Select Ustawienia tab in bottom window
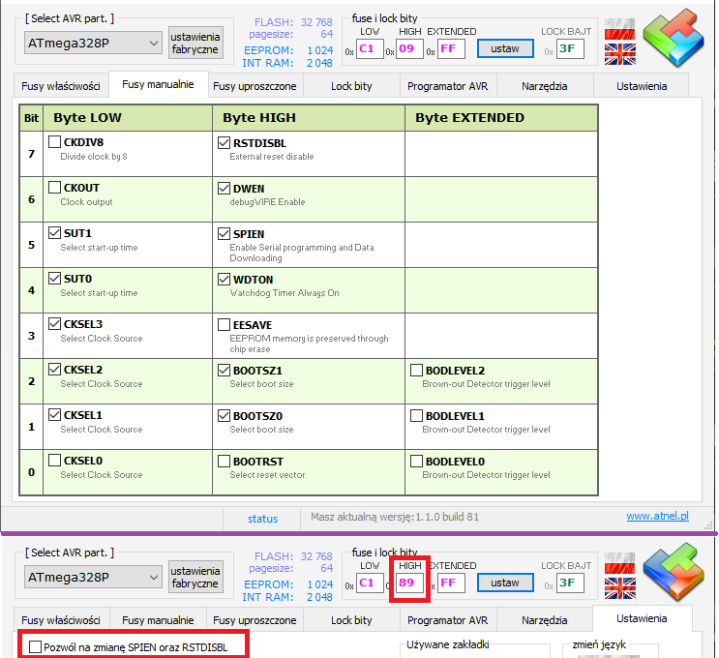The image size is (719, 658). (642, 618)
